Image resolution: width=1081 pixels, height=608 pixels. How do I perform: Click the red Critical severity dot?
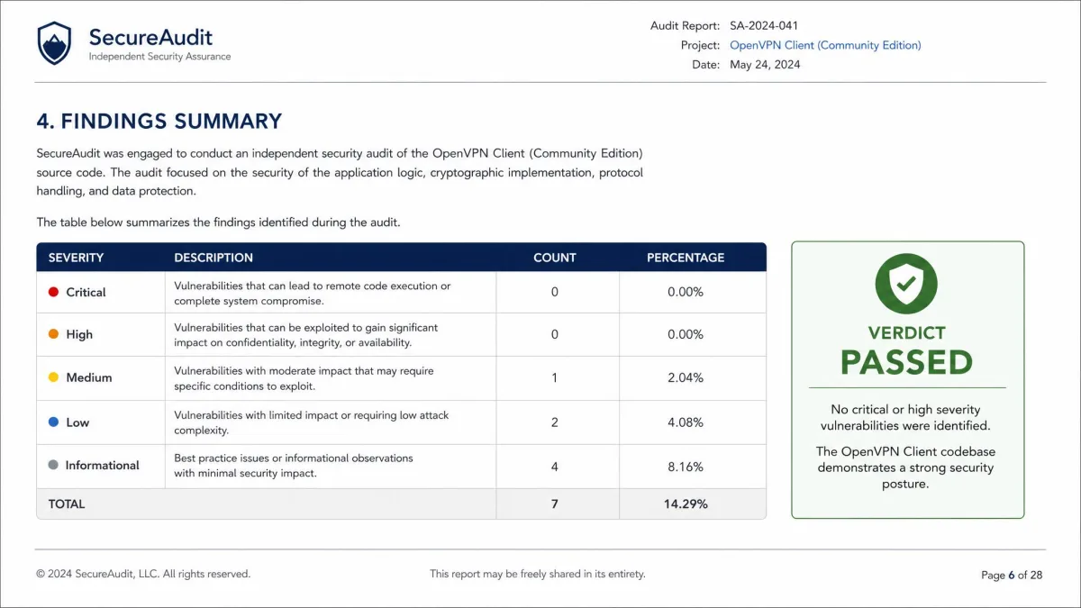coord(53,292)
